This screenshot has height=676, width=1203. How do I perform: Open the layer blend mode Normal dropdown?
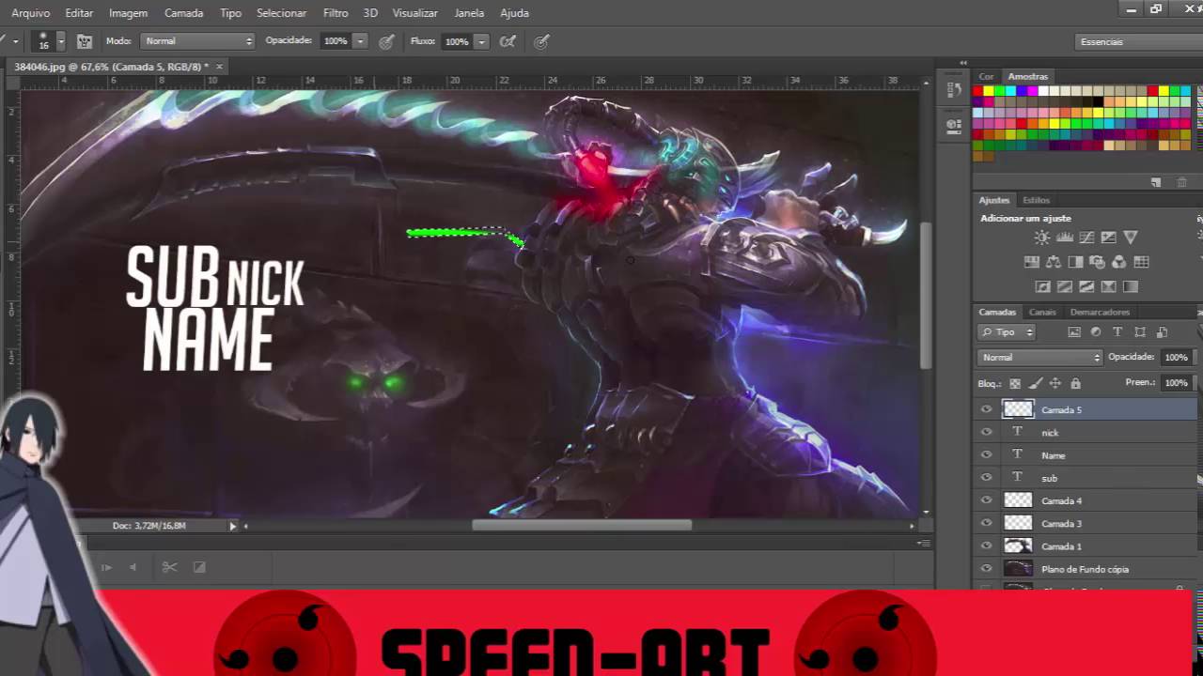(x=1039, y=358)
